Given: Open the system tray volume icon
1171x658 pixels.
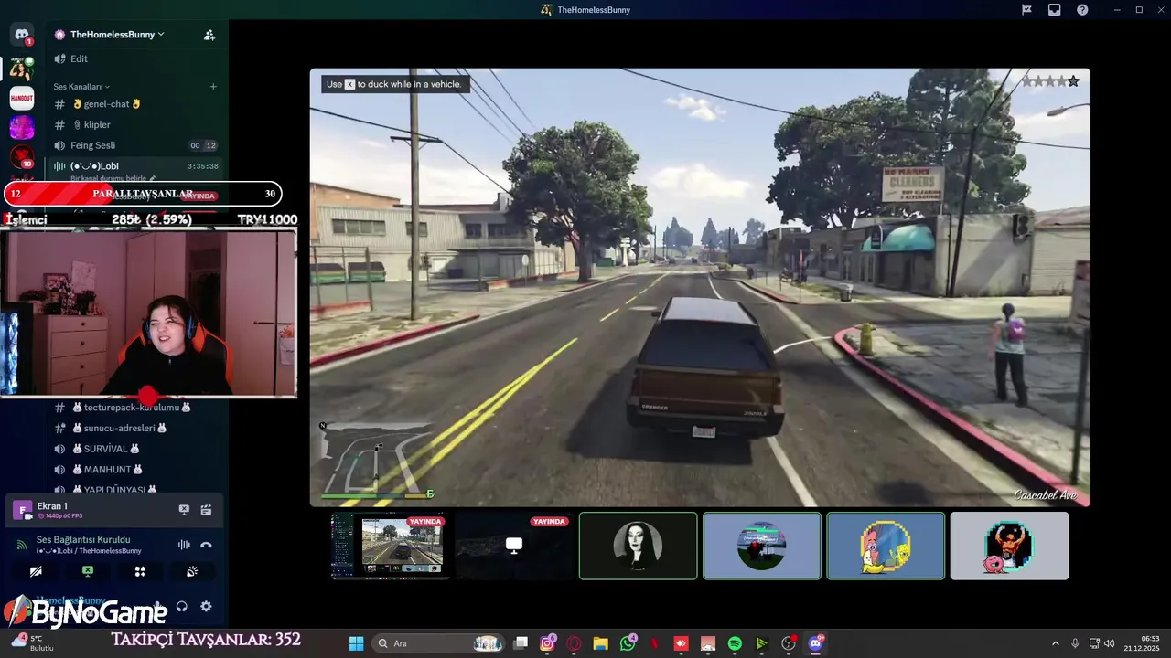Looking at the screenshot, I should 1109,643.
